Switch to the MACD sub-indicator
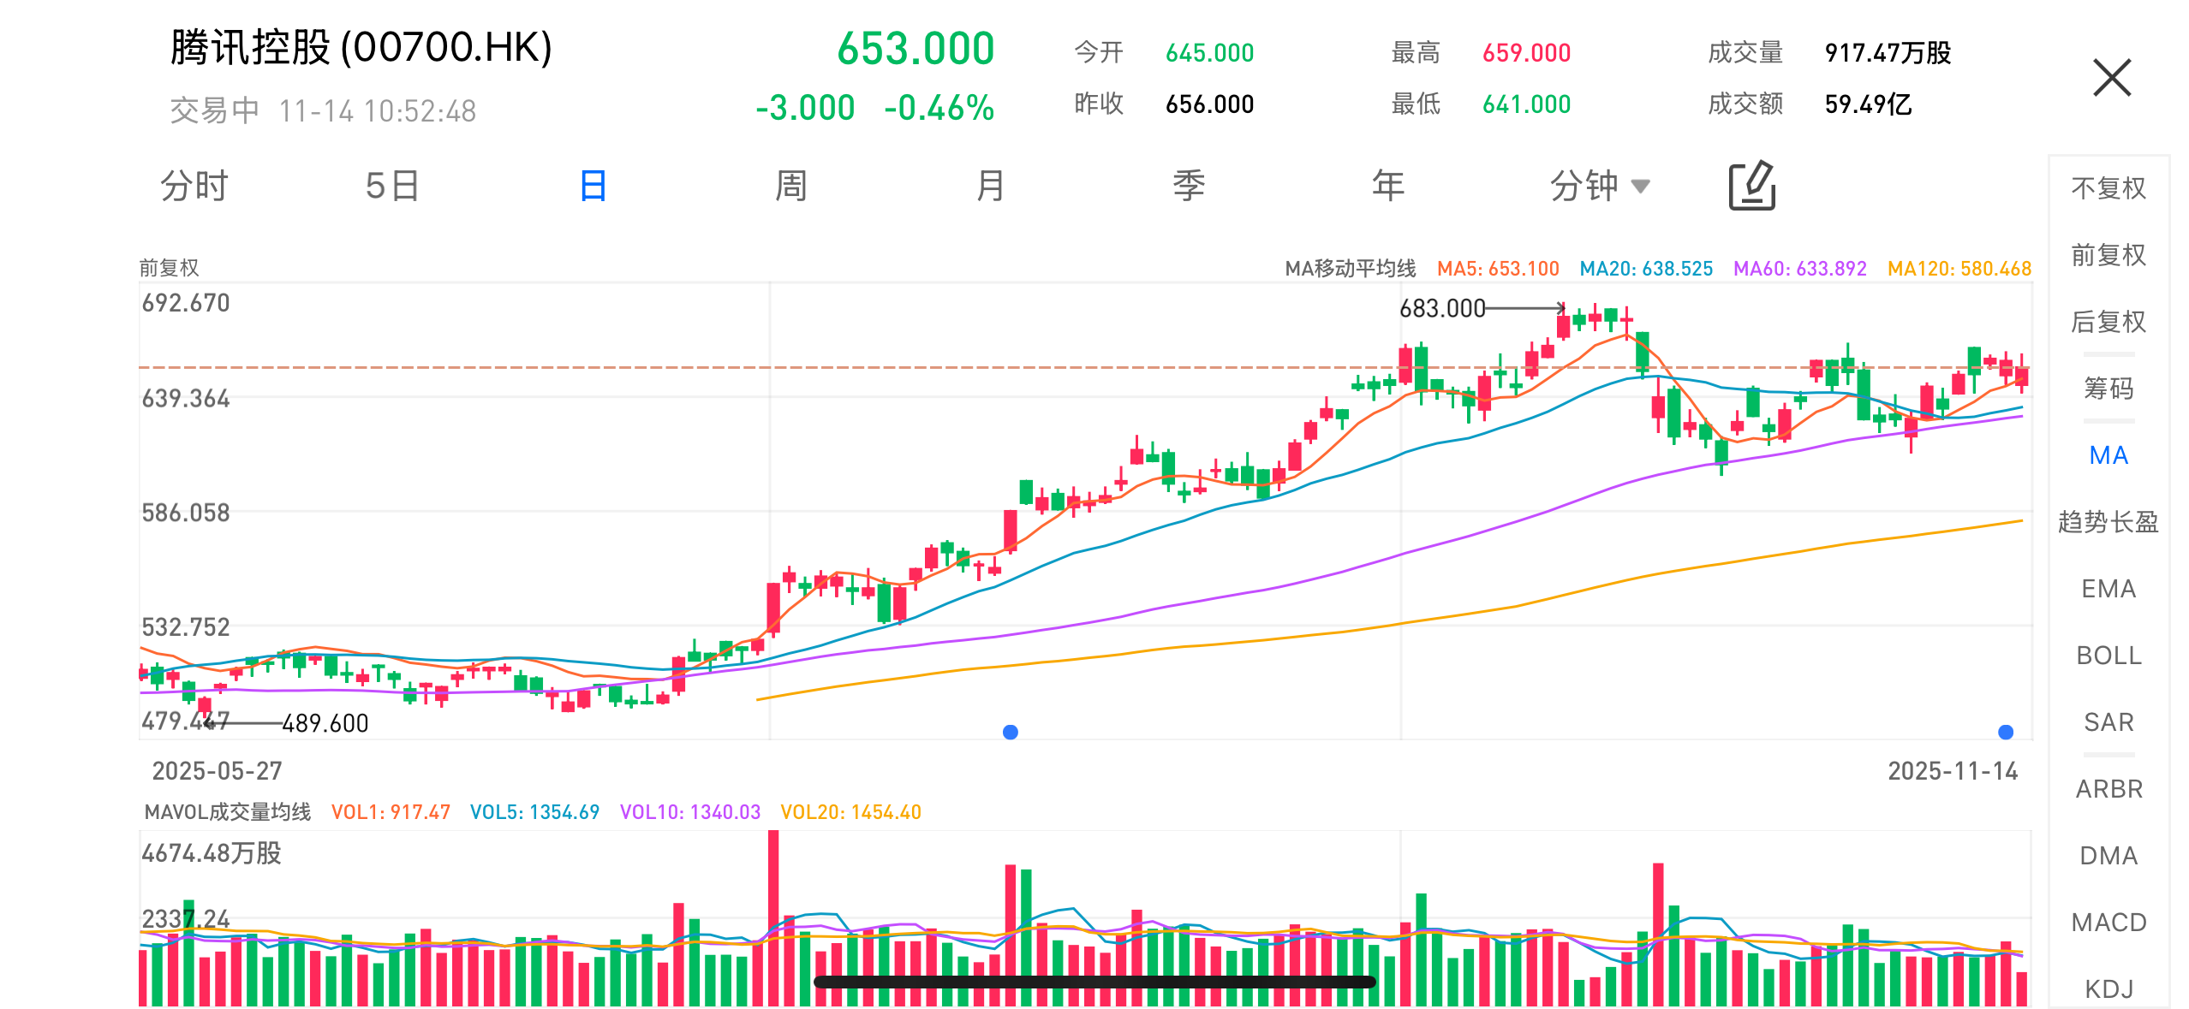2189x1009 pixels. pyautogui.click(x=2108, y=923)
